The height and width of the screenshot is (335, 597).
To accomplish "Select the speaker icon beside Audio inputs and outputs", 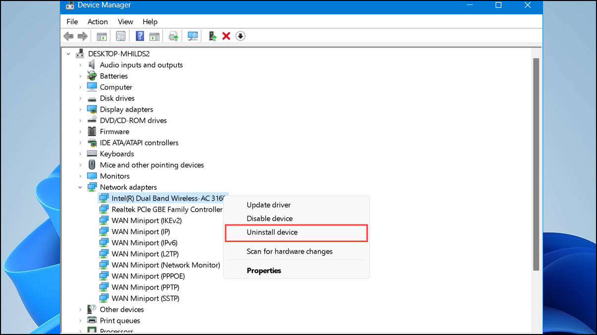I will pyautogui.click(x=92, y=65).
